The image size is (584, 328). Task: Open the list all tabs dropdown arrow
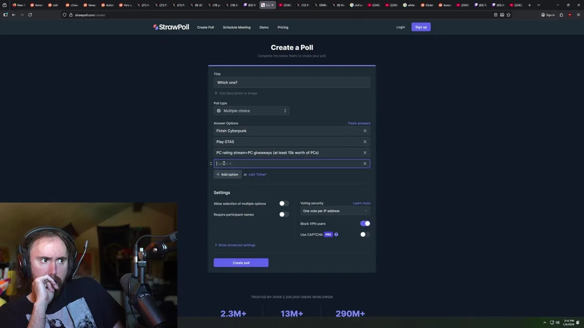coord(539,5)
